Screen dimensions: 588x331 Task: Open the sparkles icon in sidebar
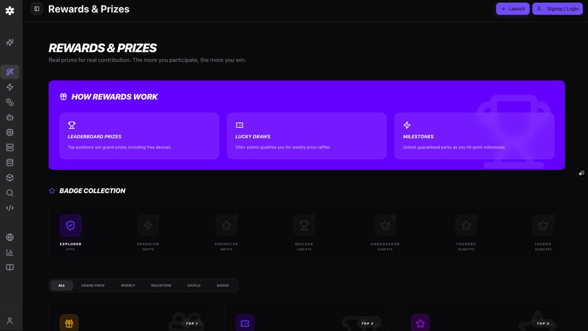point(10,43)
